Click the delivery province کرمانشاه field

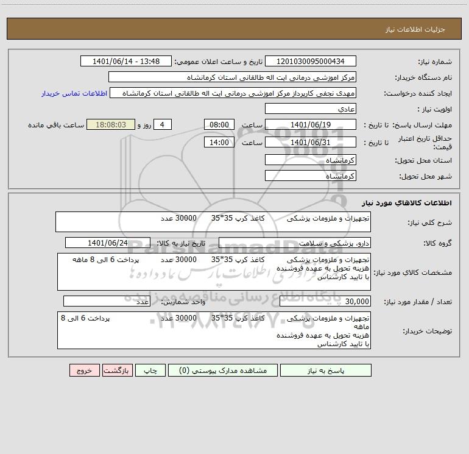pos(311,160)
